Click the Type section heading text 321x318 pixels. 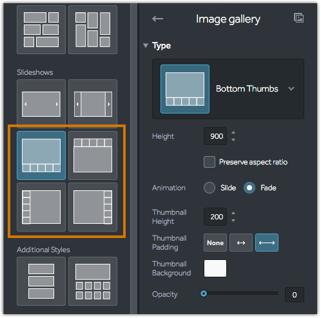coord(161,46)
